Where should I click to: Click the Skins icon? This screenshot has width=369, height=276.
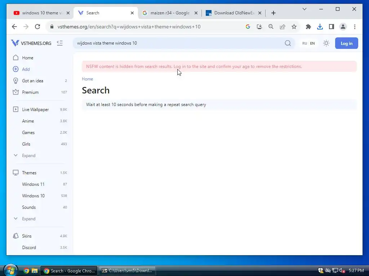15,236
